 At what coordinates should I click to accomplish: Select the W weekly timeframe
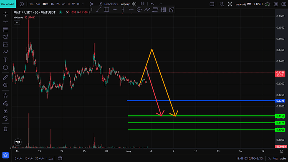tap(73, 4)
